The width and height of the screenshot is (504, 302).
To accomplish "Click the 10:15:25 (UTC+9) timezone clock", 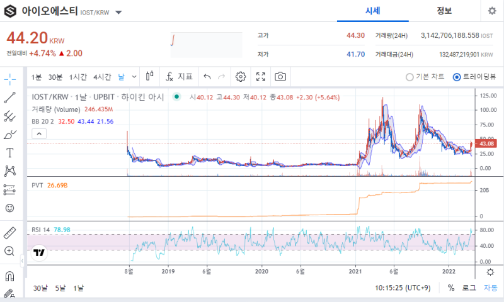I will (403, 288).
